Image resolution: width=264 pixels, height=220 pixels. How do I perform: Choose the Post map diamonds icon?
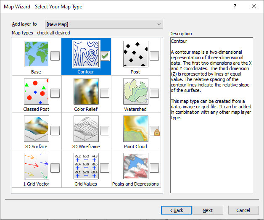coord(136,54)
